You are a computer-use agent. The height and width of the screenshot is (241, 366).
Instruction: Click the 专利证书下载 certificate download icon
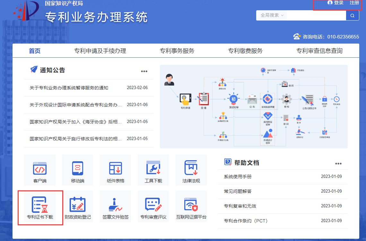click(x=40, y=207)
